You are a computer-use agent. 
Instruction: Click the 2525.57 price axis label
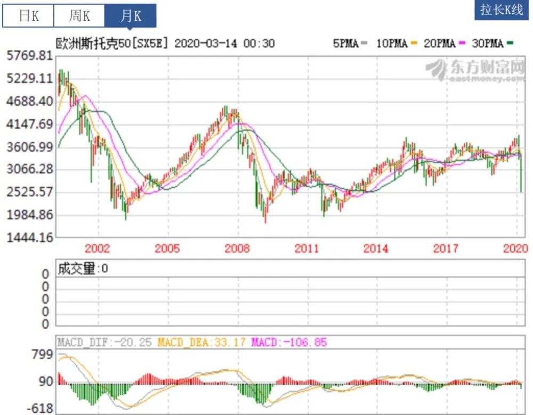[x=30, y=192]
